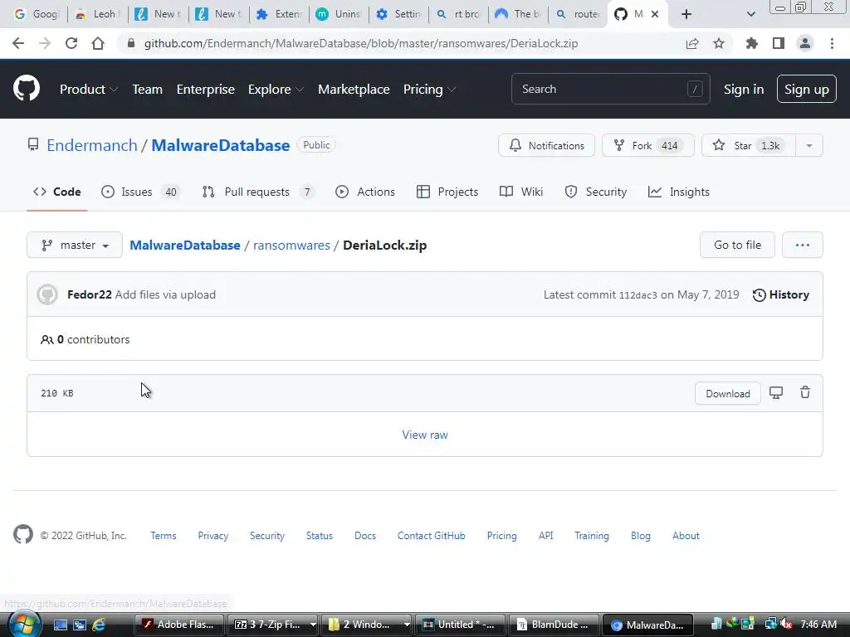Click Download button for DeriaLock.zip

(x=727, y=394)
